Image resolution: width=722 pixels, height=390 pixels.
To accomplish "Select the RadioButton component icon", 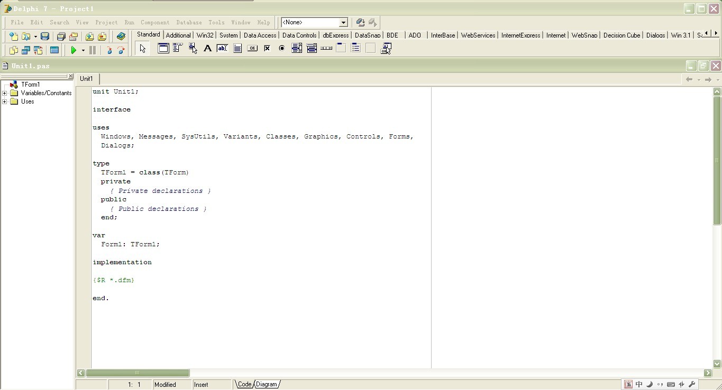I will pos(282,48).
